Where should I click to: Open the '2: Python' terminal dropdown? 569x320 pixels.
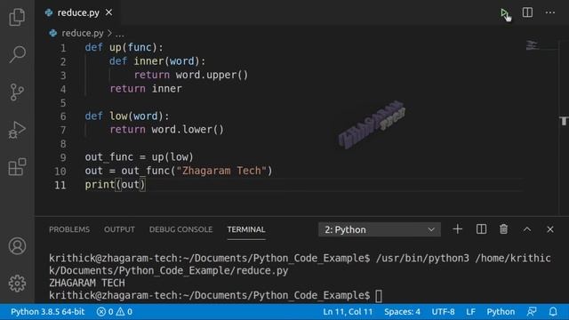380,229
